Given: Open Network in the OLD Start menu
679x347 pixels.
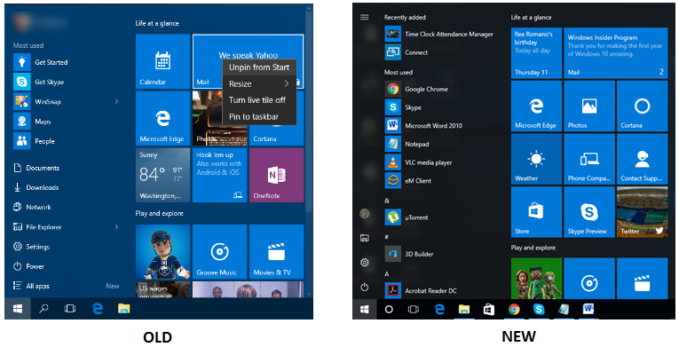Looking at the screenshot, I should click(32, 207).
